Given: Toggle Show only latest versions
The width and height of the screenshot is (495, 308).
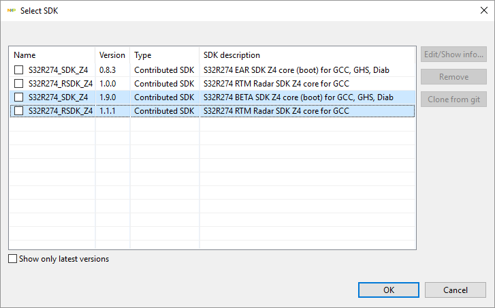Looking at the screenshot, I should click(x=13, y=259).
